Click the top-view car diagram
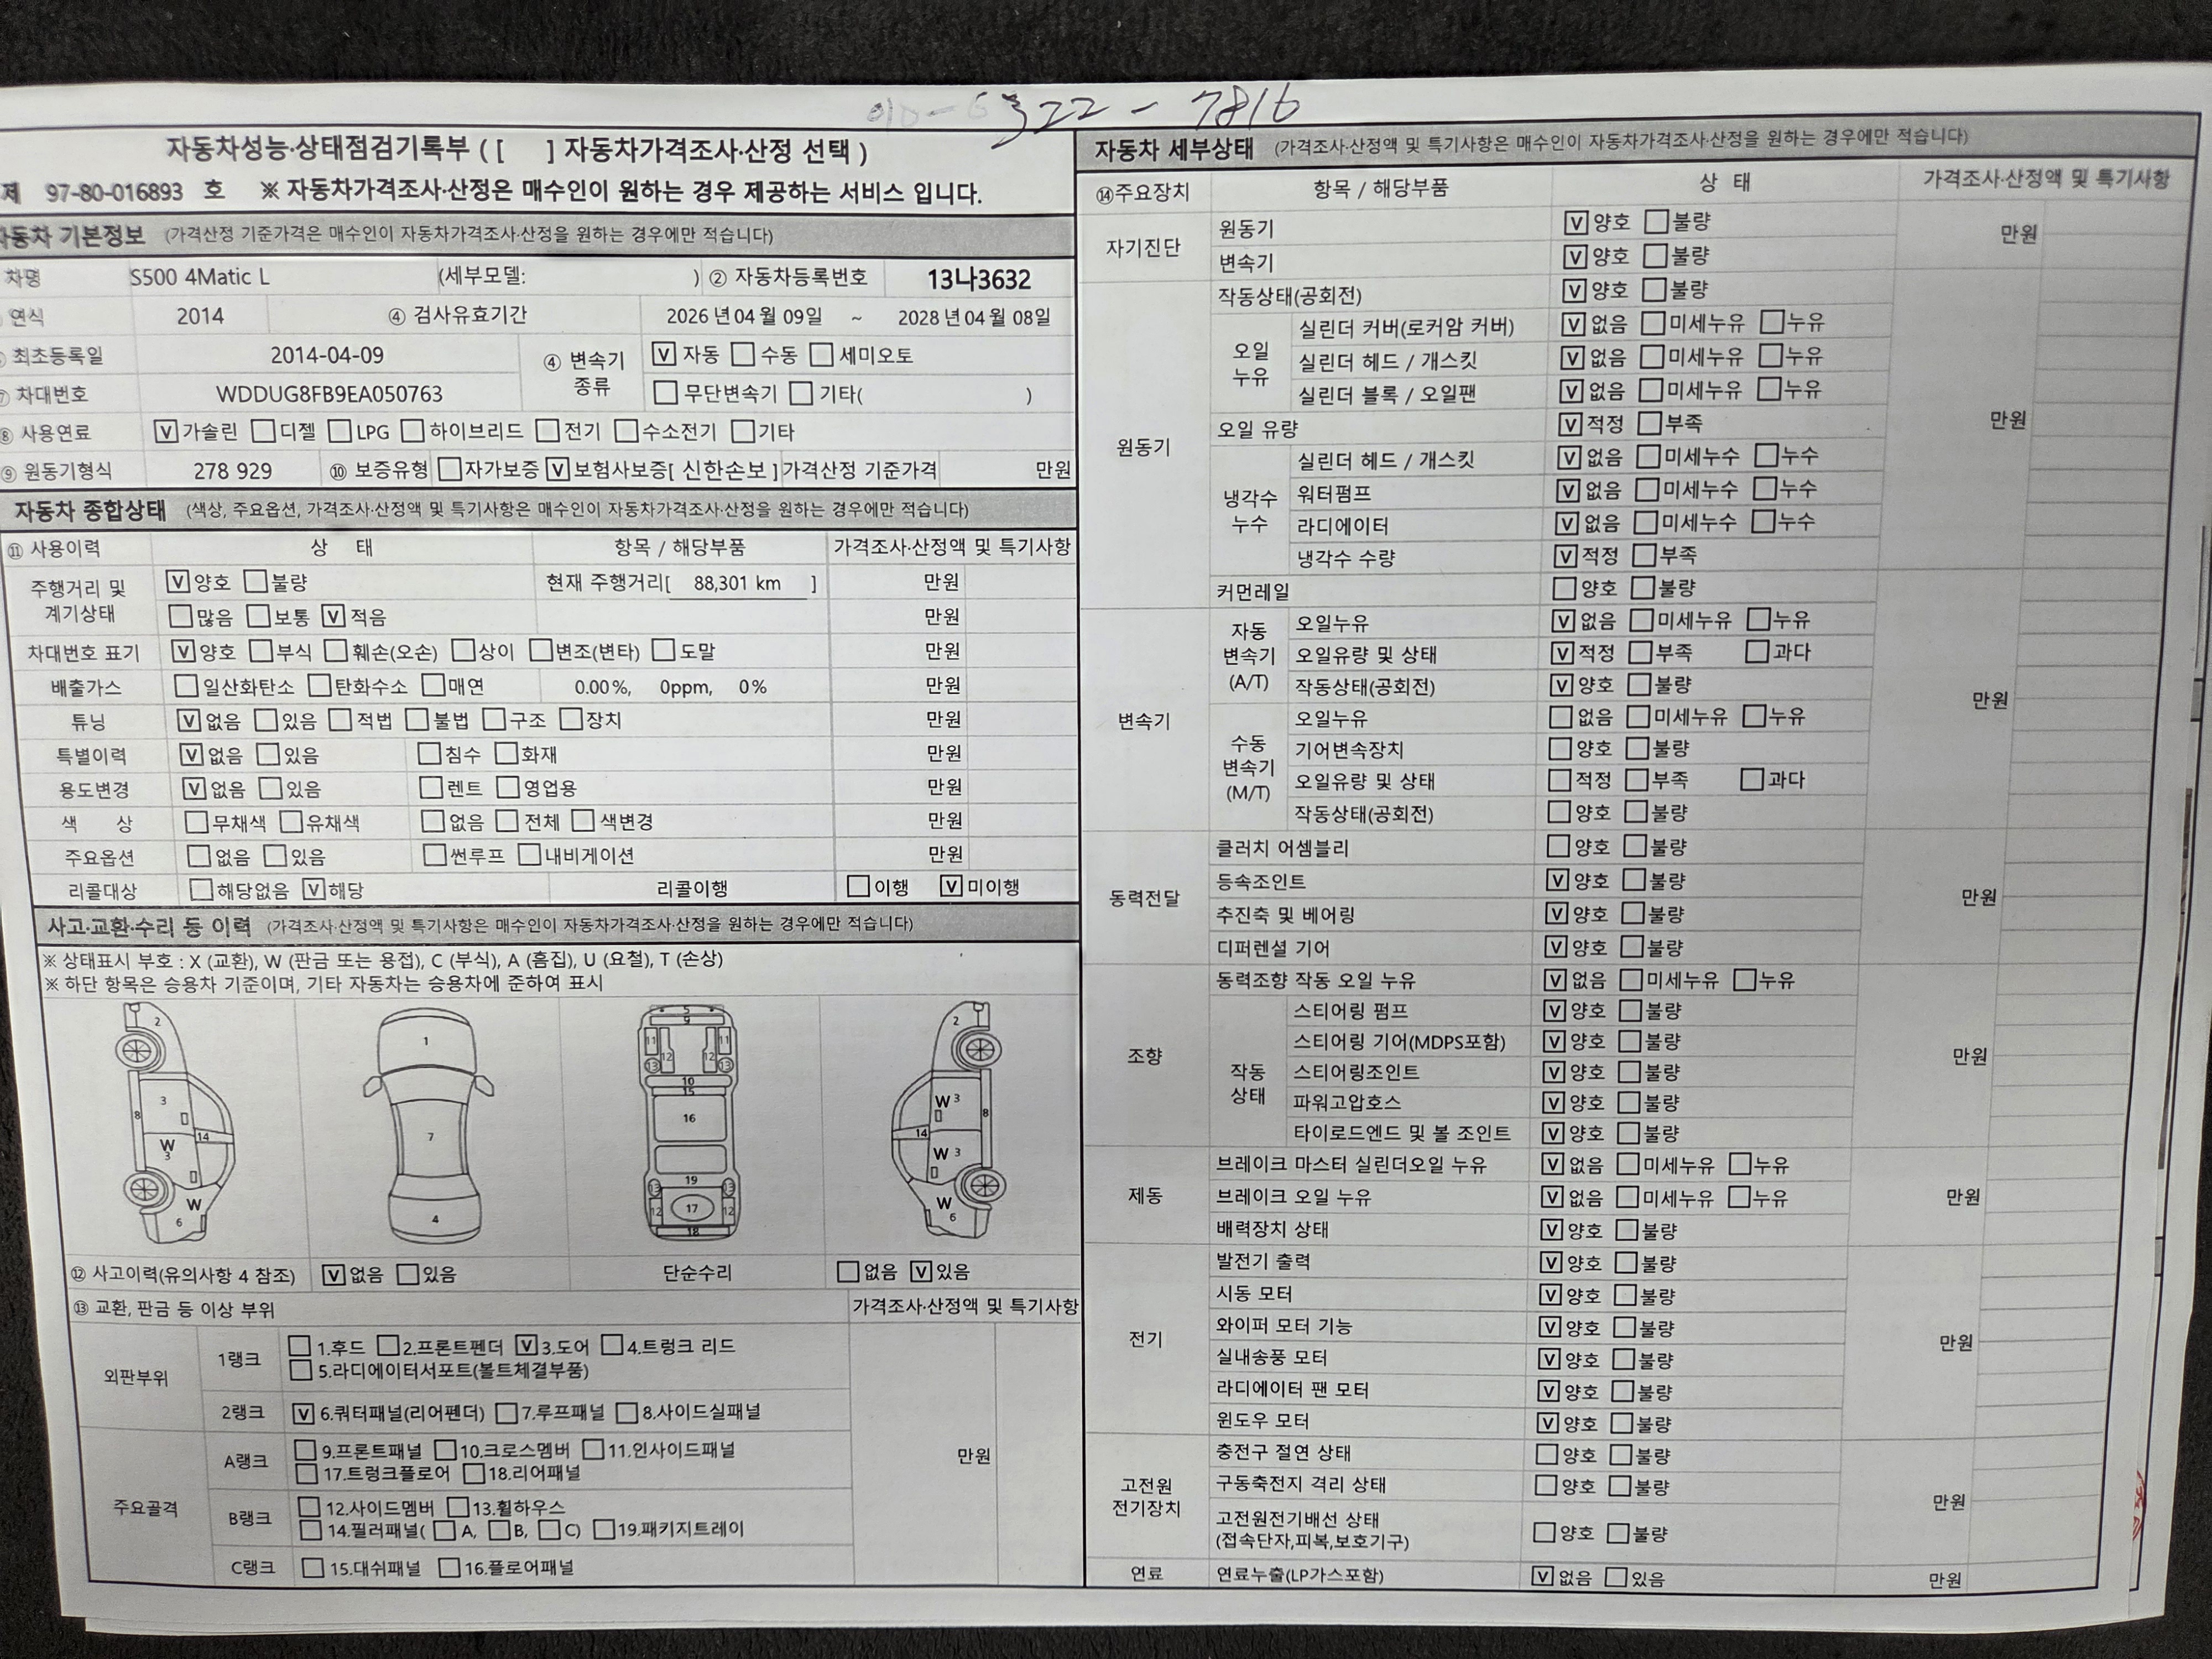The width and height of the screenshot is (2212, 1659). click(429, 1126)
